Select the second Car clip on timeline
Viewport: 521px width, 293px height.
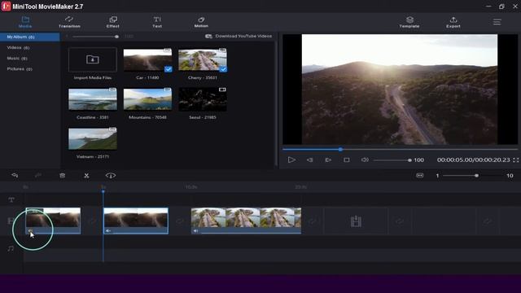pos(136,221)
